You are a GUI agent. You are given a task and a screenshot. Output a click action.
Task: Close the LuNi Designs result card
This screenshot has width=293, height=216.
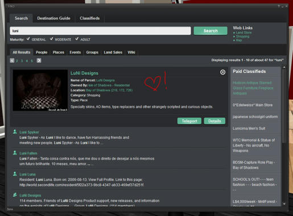222,72
